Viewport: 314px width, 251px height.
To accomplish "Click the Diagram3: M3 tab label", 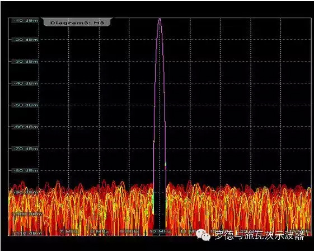I will click(x=77, y=22).
